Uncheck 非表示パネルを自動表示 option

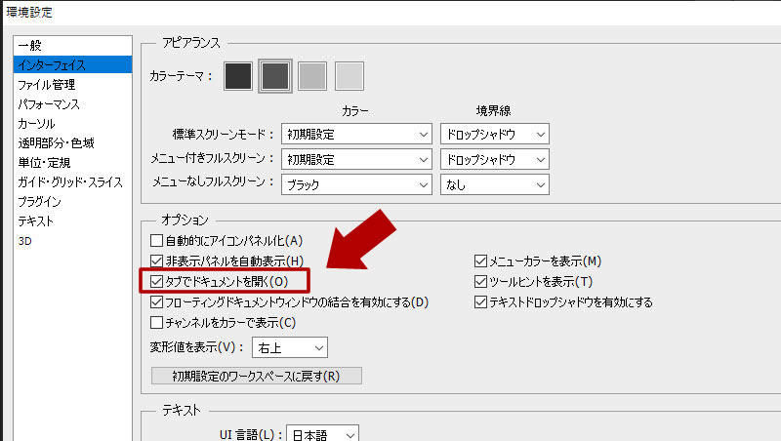[x=156, y=261]
